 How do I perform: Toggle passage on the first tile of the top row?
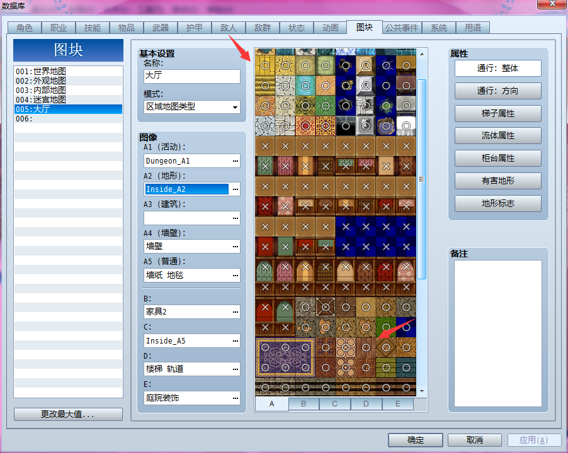265,66
